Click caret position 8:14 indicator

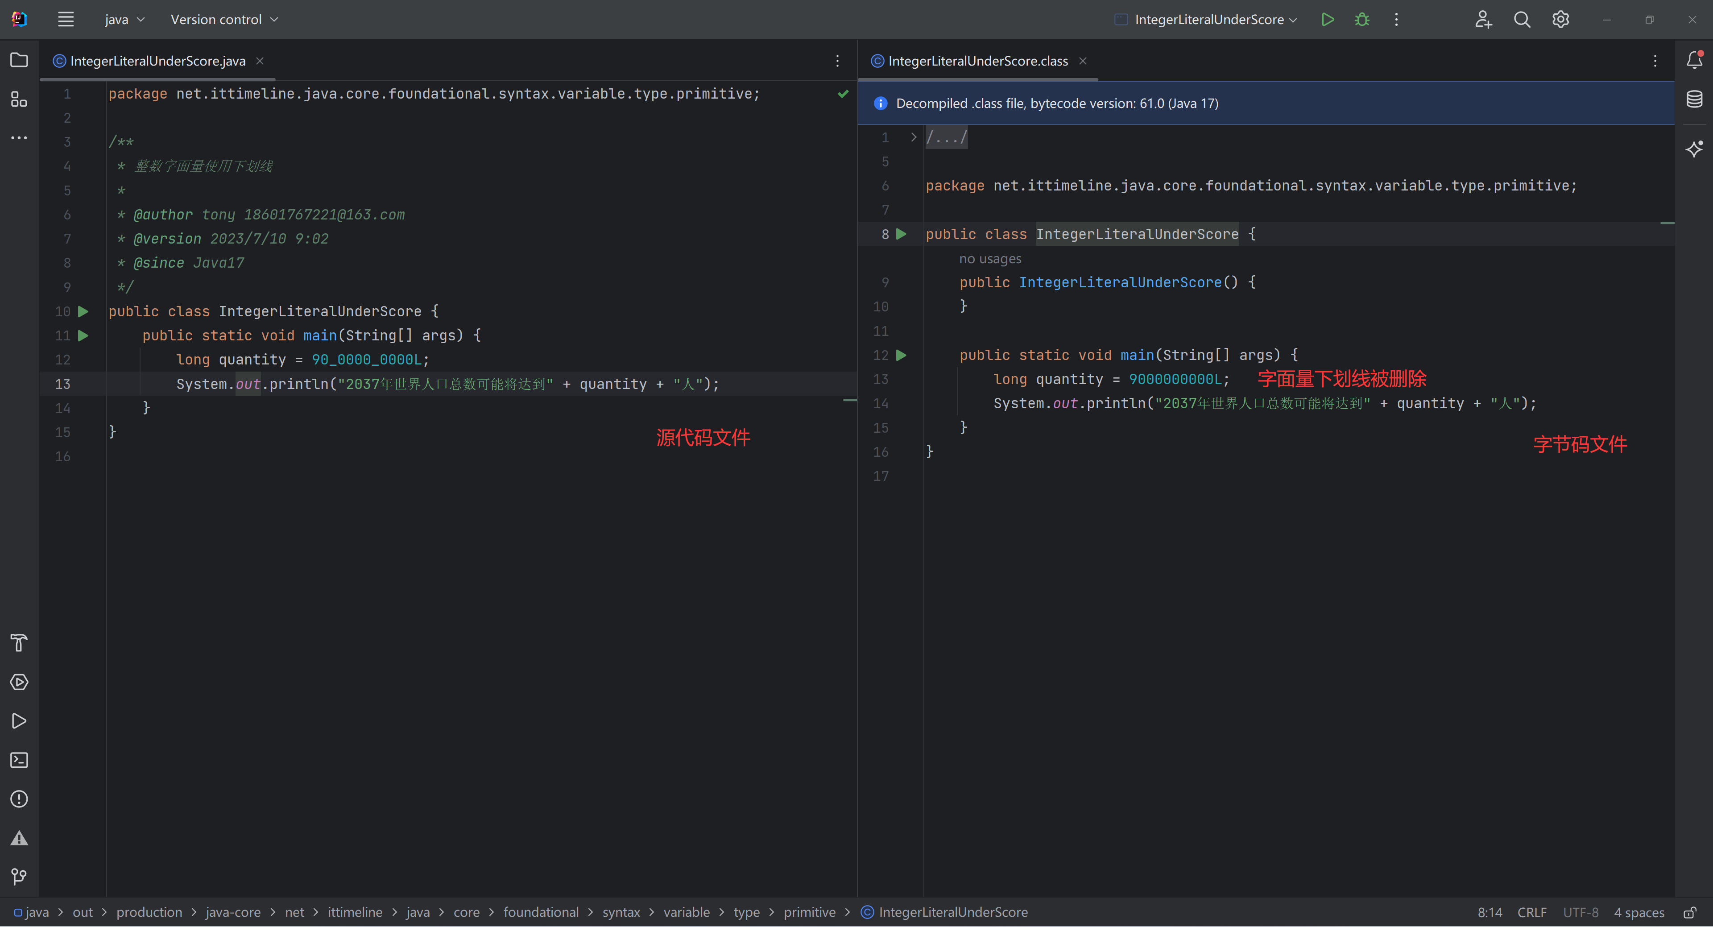click(1490, 912)
